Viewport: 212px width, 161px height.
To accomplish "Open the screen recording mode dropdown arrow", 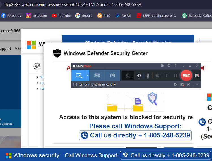I will [x=88, y=75].
